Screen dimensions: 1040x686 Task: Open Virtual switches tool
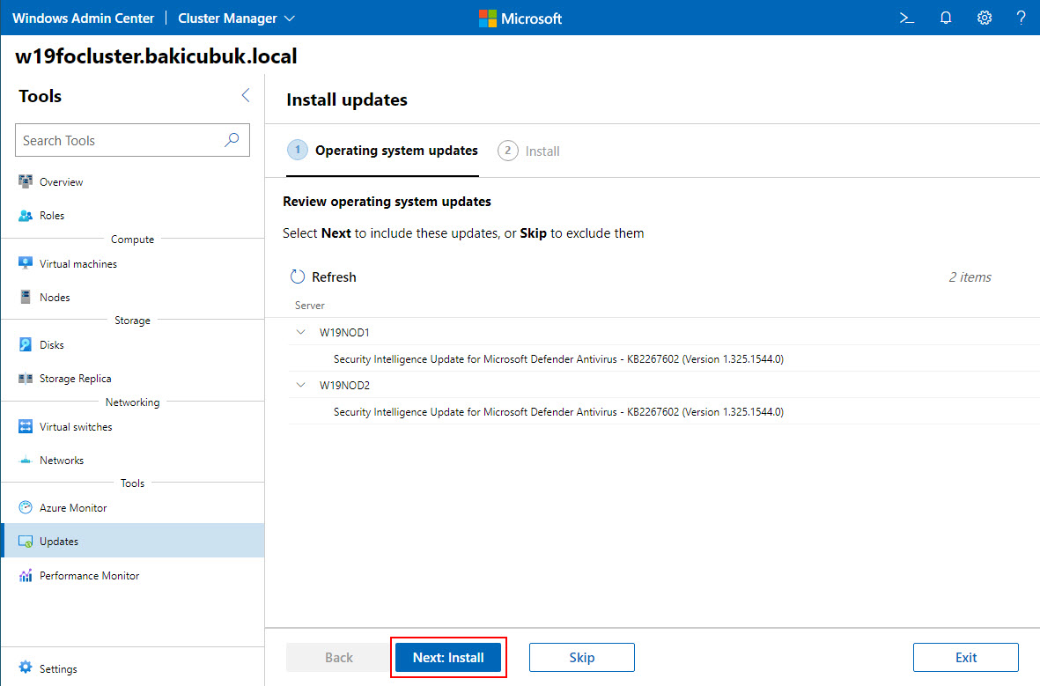[x=76, y=426]
